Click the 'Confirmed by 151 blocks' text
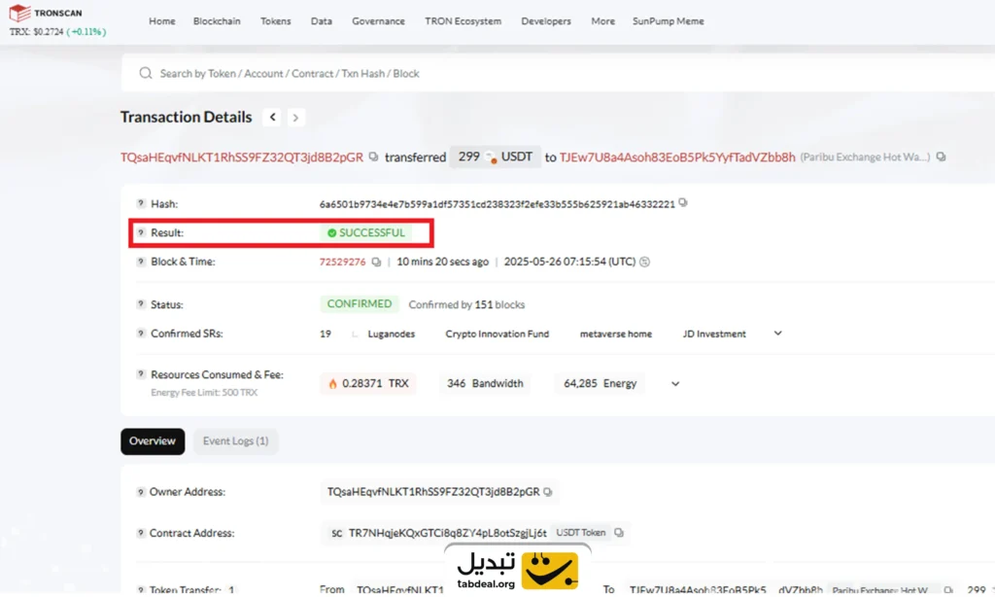Image resolution: width=995 pixels, height=597 pixels. (x=466, y=305)
